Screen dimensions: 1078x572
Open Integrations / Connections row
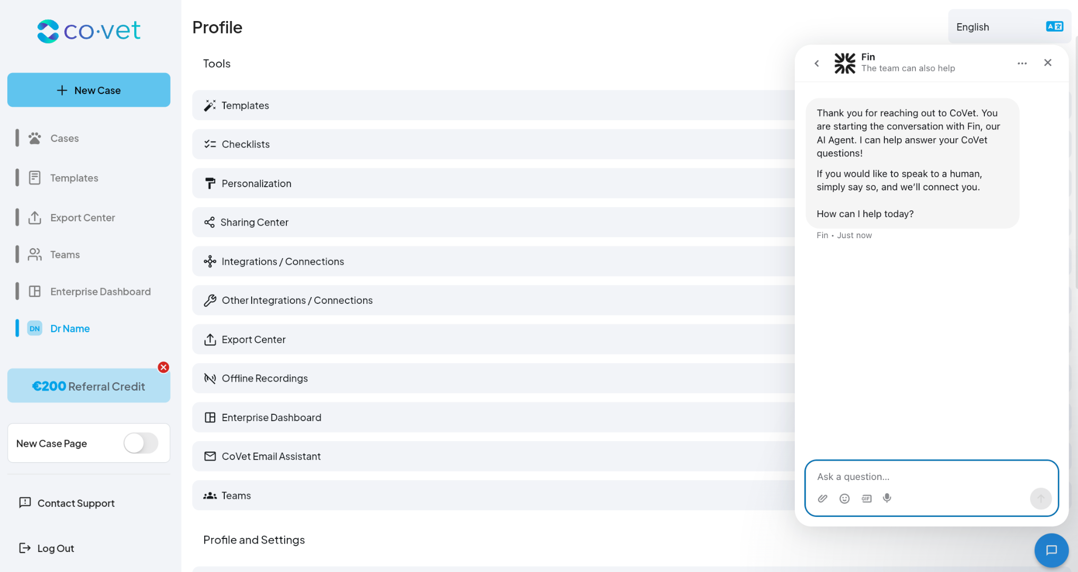click(x=494, y=261)
